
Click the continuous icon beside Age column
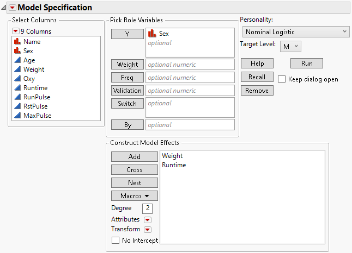(x=17, y=60)
